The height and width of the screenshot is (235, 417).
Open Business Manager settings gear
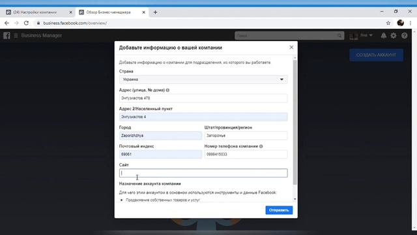394,35
